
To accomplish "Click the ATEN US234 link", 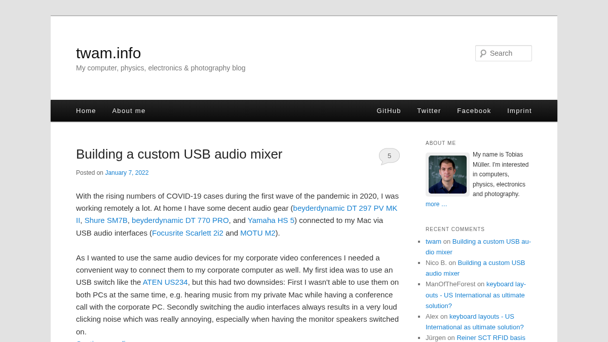I will click(165, 282).
